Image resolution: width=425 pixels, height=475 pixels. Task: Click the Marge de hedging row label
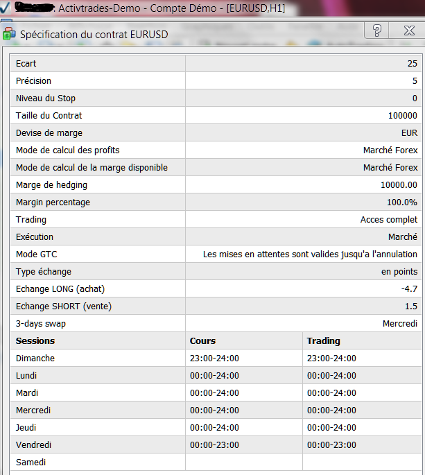pyautogui.click(x=51, y=185)
